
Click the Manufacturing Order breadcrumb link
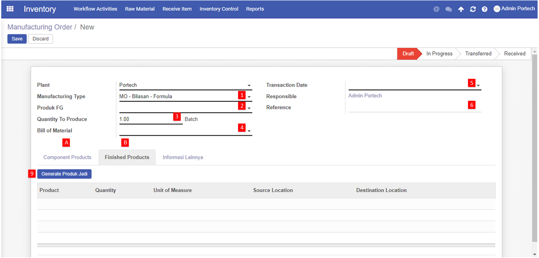[x=39, y=27]
